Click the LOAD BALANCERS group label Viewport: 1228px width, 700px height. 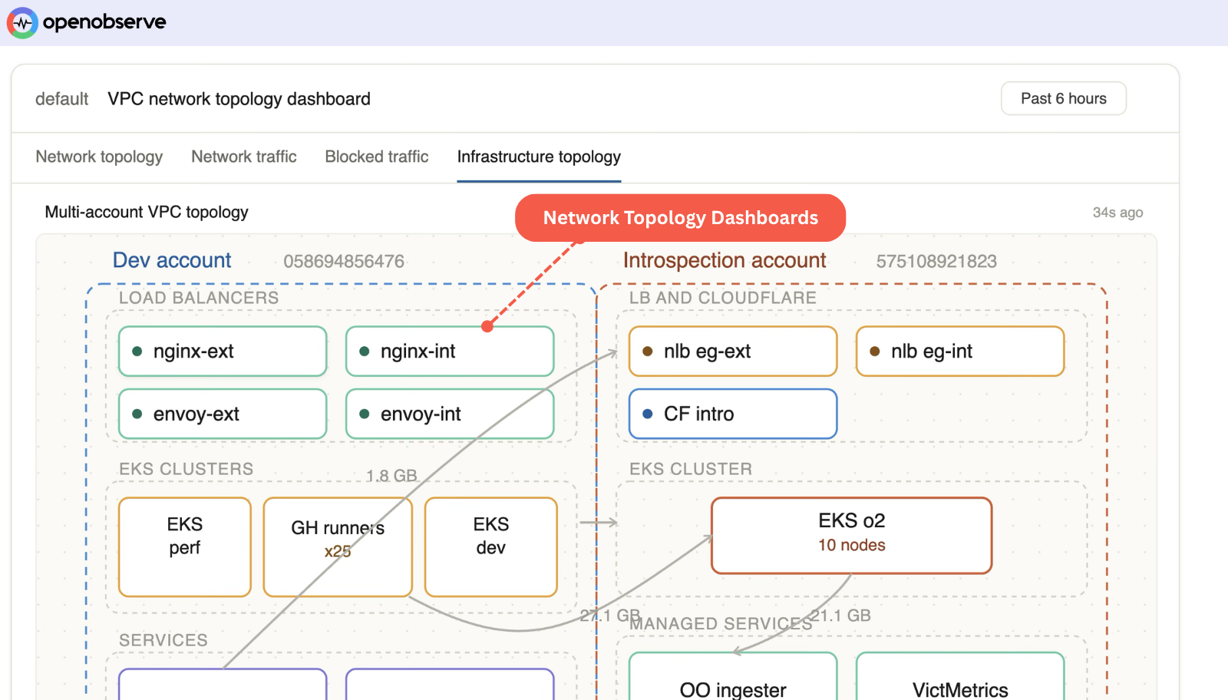point(199,298)
